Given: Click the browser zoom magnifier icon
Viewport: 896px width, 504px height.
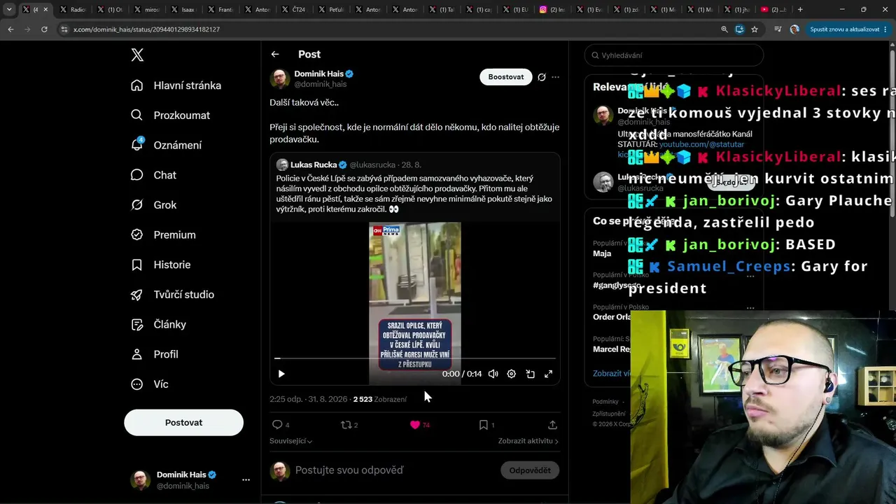Looking at the screenshot, I should coord(724,29).
